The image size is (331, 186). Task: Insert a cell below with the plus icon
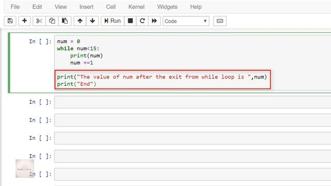point(24,21)
